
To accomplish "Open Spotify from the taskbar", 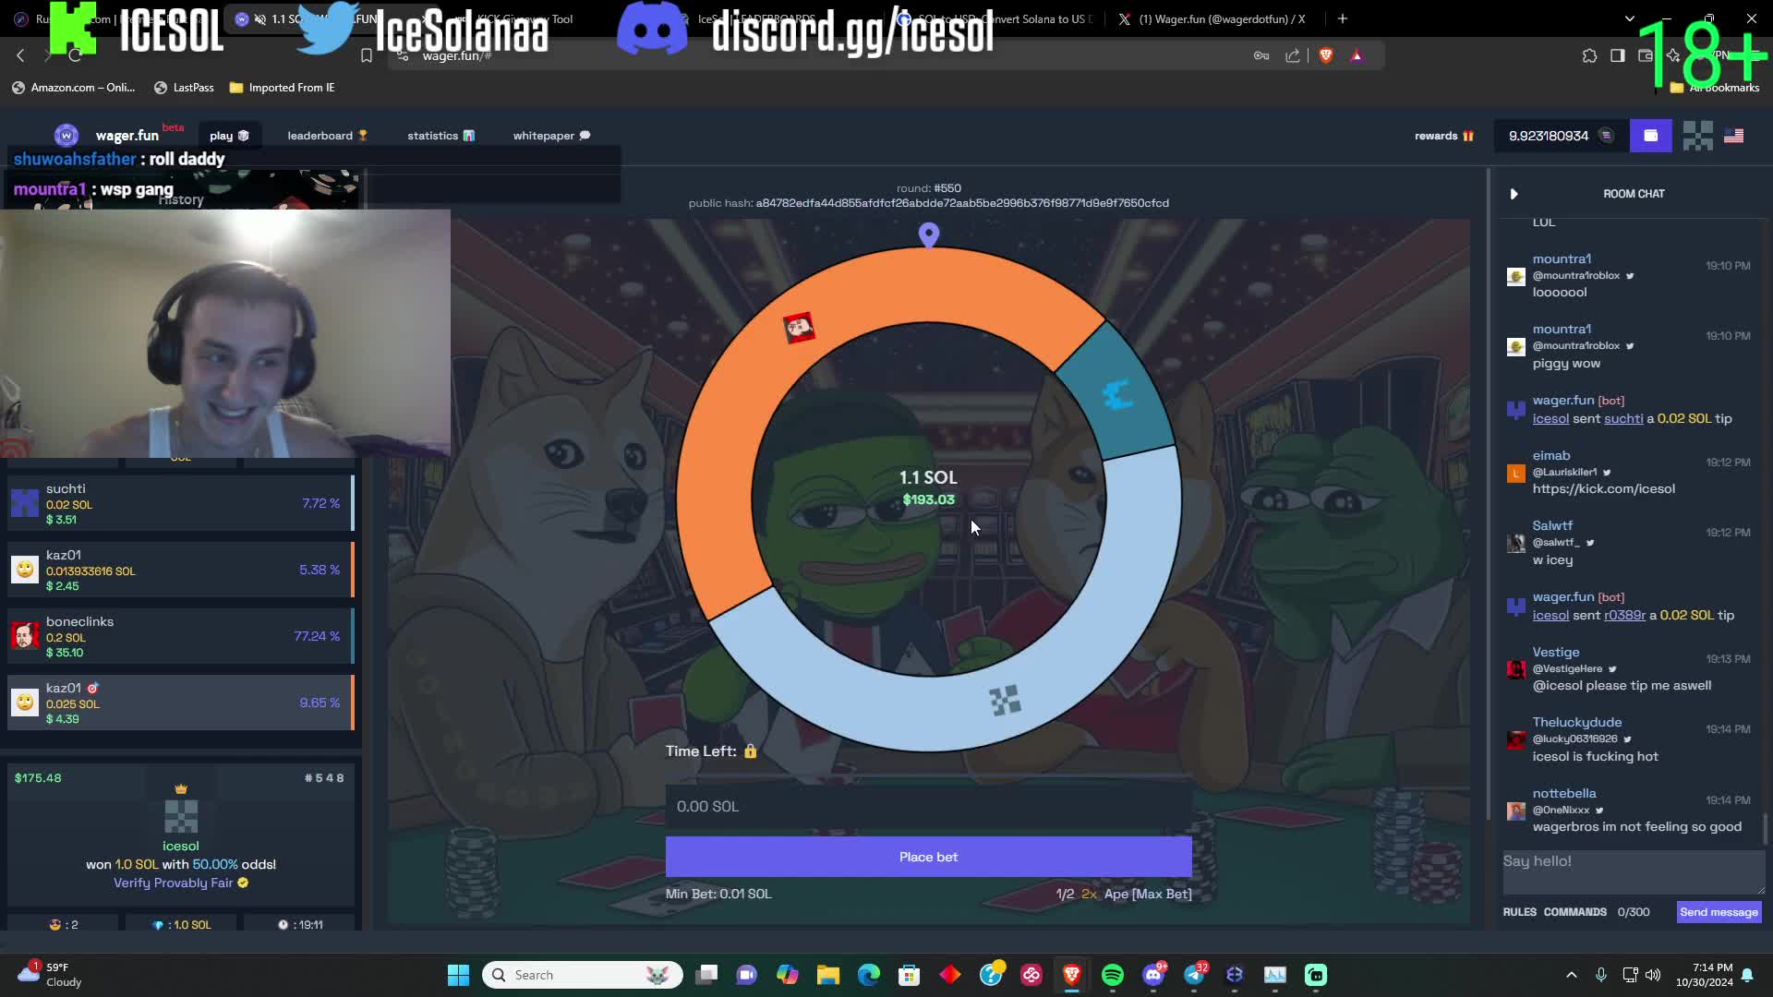I will pyautogui.click(x=1113, y=975).
